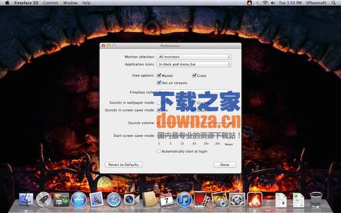Click the 'Never' screen saver tick label

pyautogui.click(x=229, y=144)
